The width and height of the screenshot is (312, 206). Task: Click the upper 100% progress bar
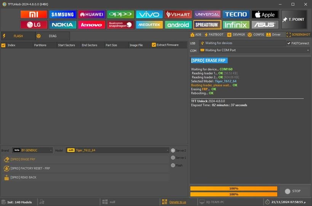tap(234, 188)
